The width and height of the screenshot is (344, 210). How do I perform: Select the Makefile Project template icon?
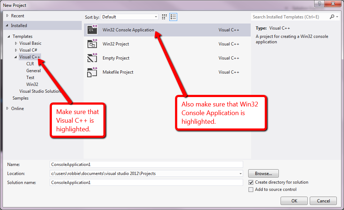click(x=92, y=72)
